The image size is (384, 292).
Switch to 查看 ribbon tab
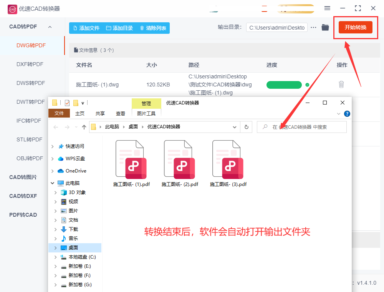[x=121, y=113]
